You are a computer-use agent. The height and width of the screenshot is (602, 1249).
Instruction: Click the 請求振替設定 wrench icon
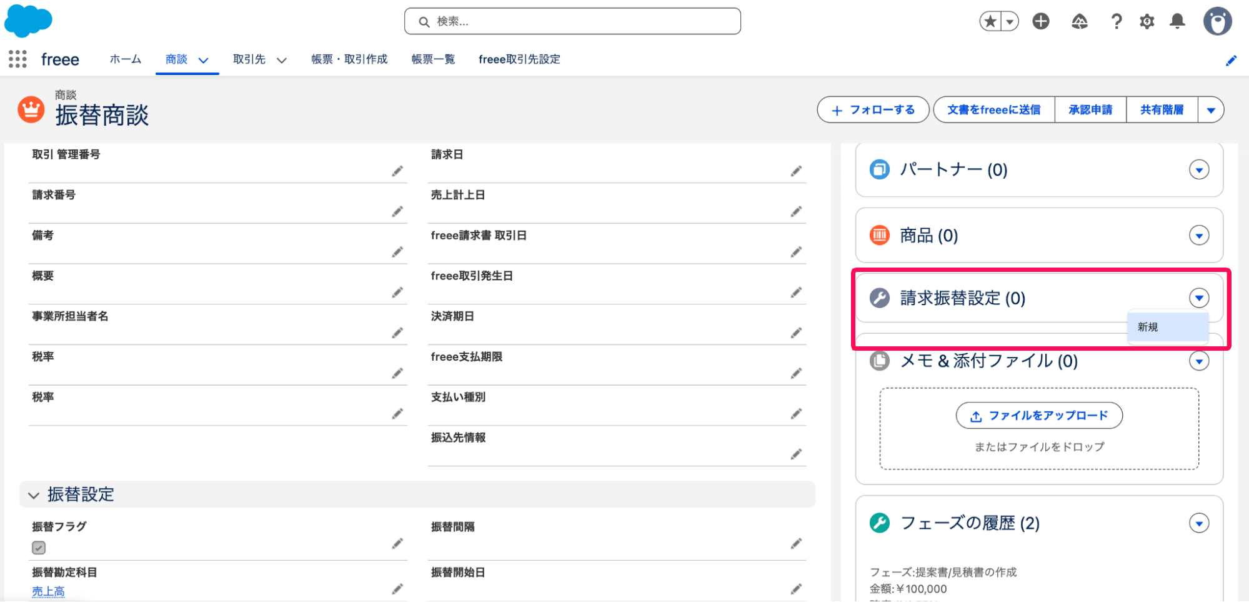click(x=880, y=298)
